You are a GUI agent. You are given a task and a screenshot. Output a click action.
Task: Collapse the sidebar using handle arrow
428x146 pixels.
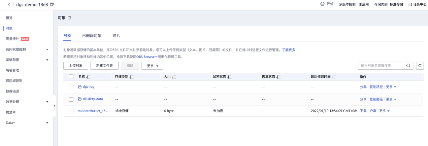[55, 106]
